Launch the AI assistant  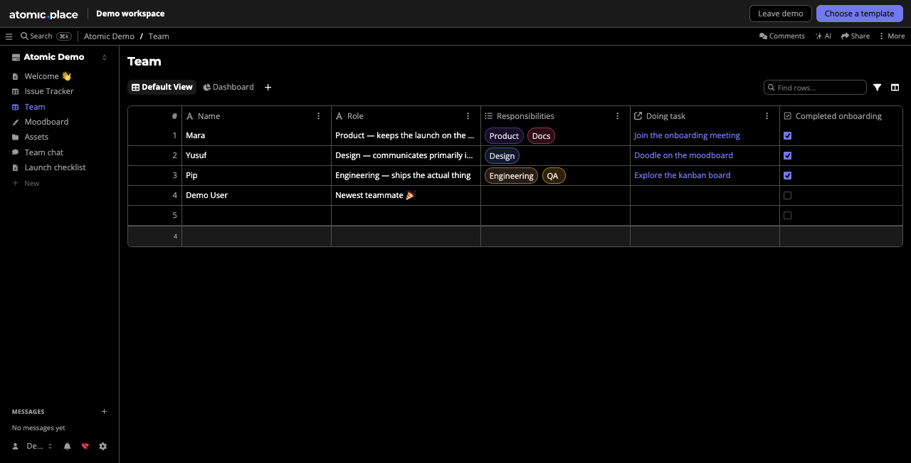pos(823,36)
